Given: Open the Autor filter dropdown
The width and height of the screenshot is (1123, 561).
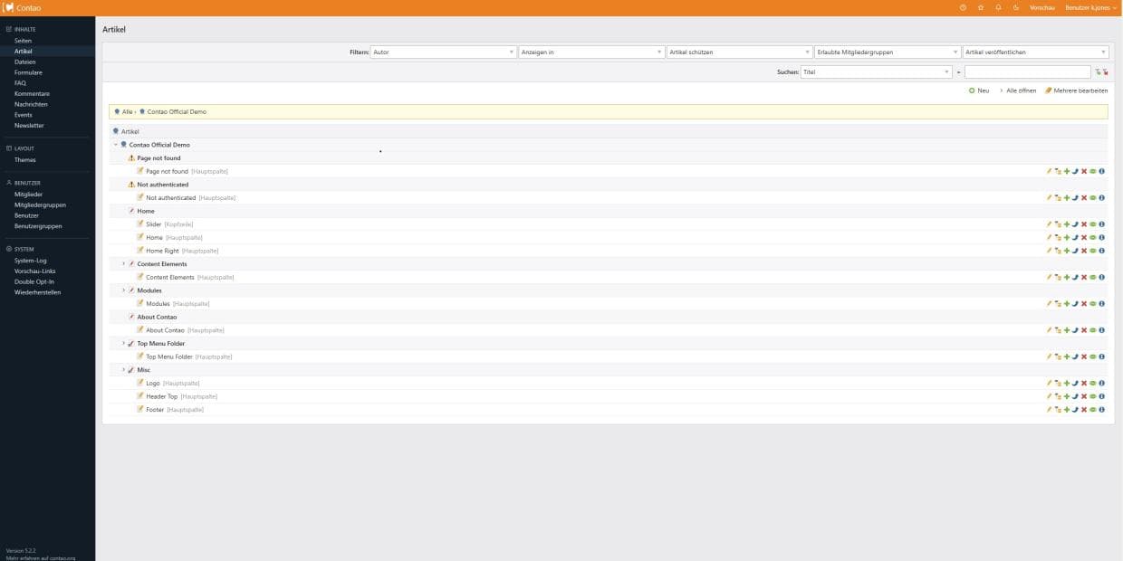Looking at the screenshot, I should (443, 52).
